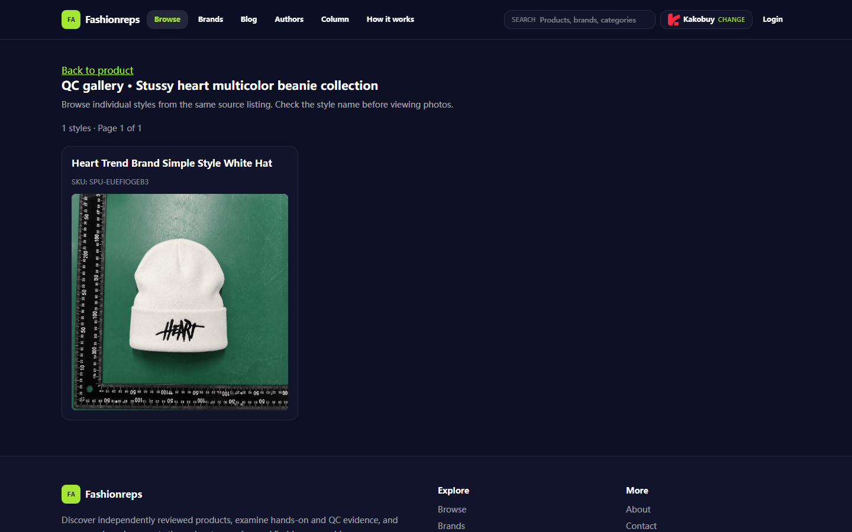
Task: Click the More footer heading
Action: tap(637, 491)
